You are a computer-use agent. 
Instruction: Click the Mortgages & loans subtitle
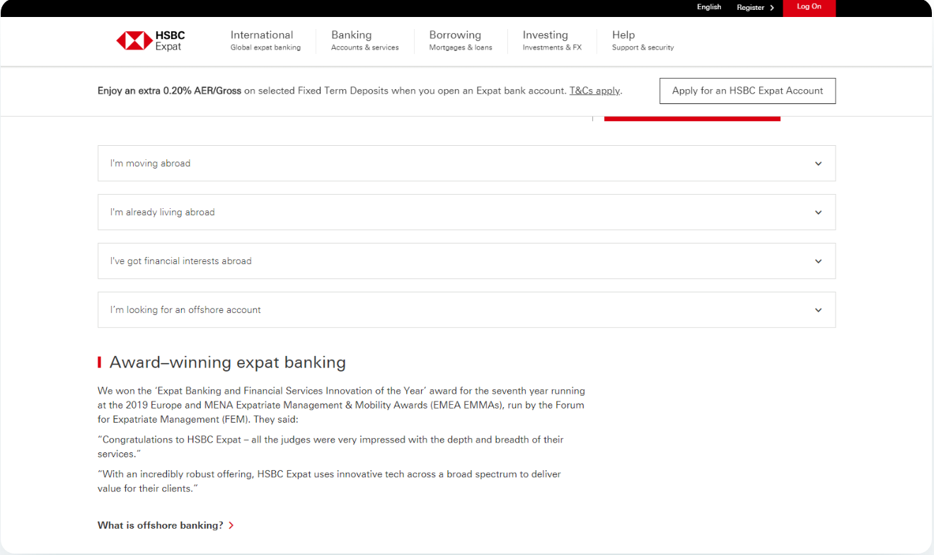tap(461, 47)
